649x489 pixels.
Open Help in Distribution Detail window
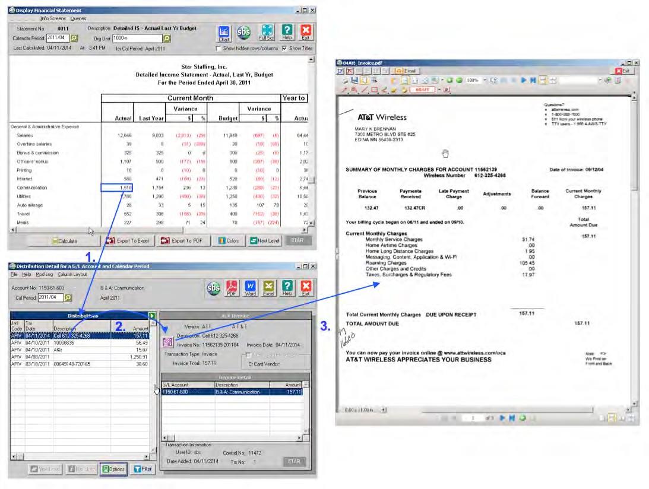pos(287,288)
